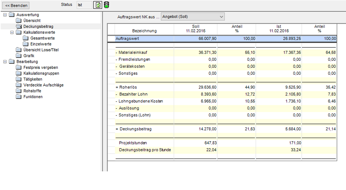Screen dimensions: 346x190
Task: Open Übersicht Lose/Titel entry
Action: 41,50
